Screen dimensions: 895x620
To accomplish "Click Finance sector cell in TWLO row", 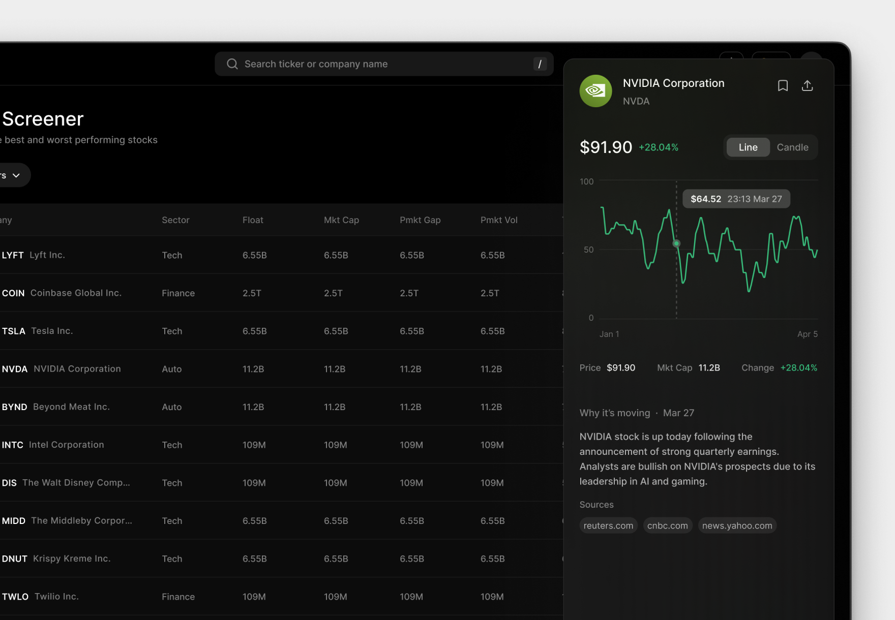I will point(178,597).
